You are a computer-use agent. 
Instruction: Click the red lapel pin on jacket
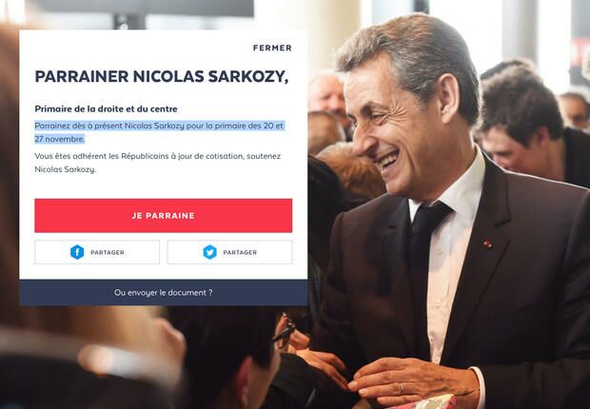click(487, 244)
